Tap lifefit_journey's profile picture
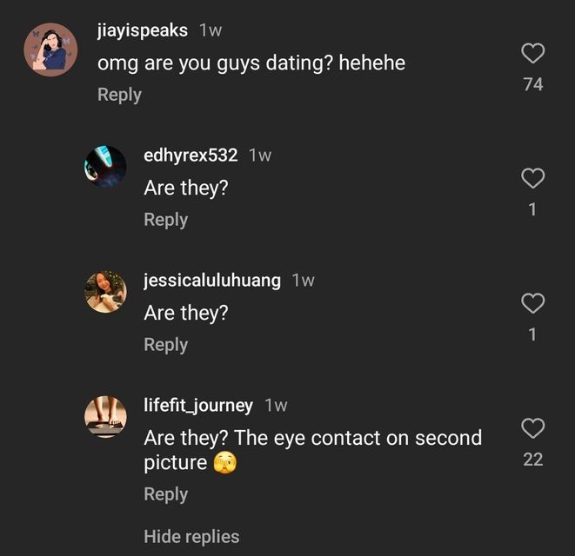The image size is (575, 556). (x=105, y=416)
